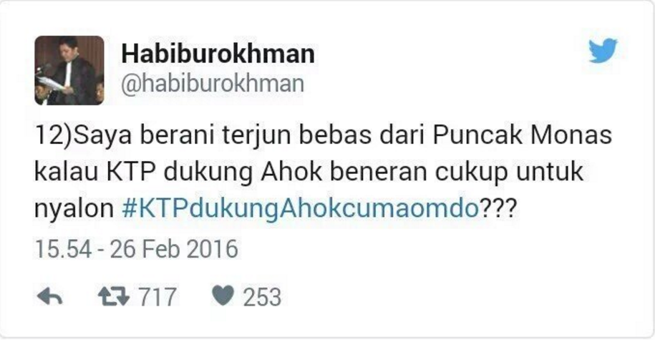Click the words "beneran cukup untuk"
This screenshot has width=655, height=340.
pyautogui.click(x=457, y=172)
